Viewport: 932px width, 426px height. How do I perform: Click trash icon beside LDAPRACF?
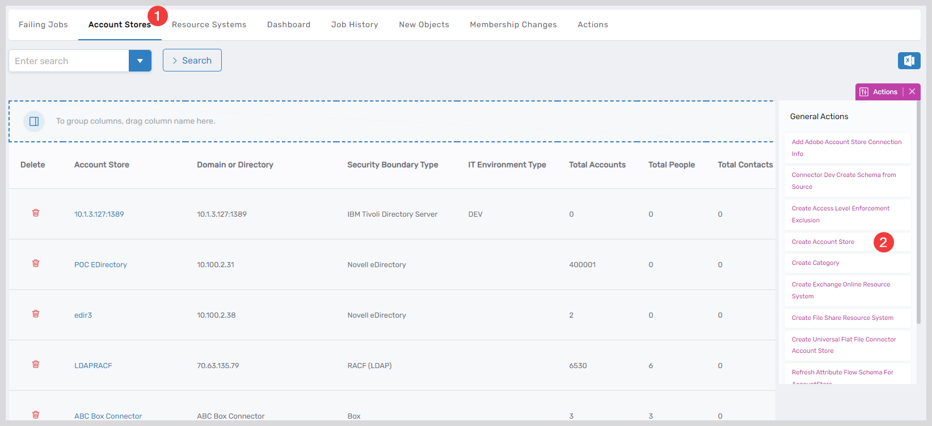coord(36,365)
